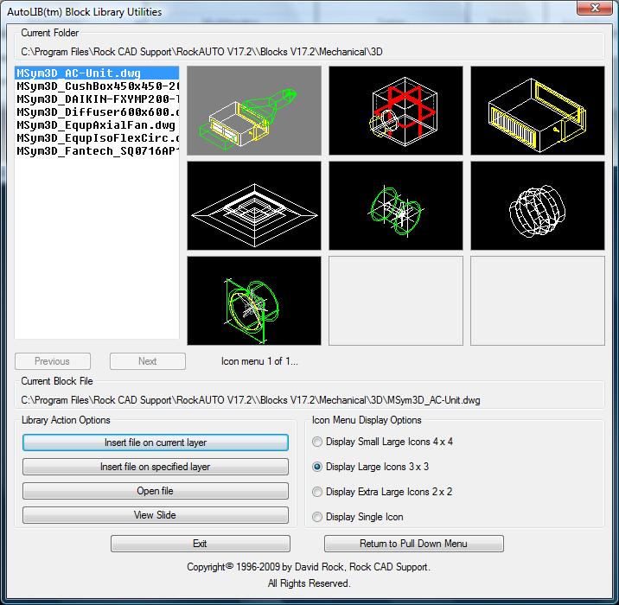The width and height of the screenshot is (619, 605).
Task: Click the Exit button
Action: [201, 544]
